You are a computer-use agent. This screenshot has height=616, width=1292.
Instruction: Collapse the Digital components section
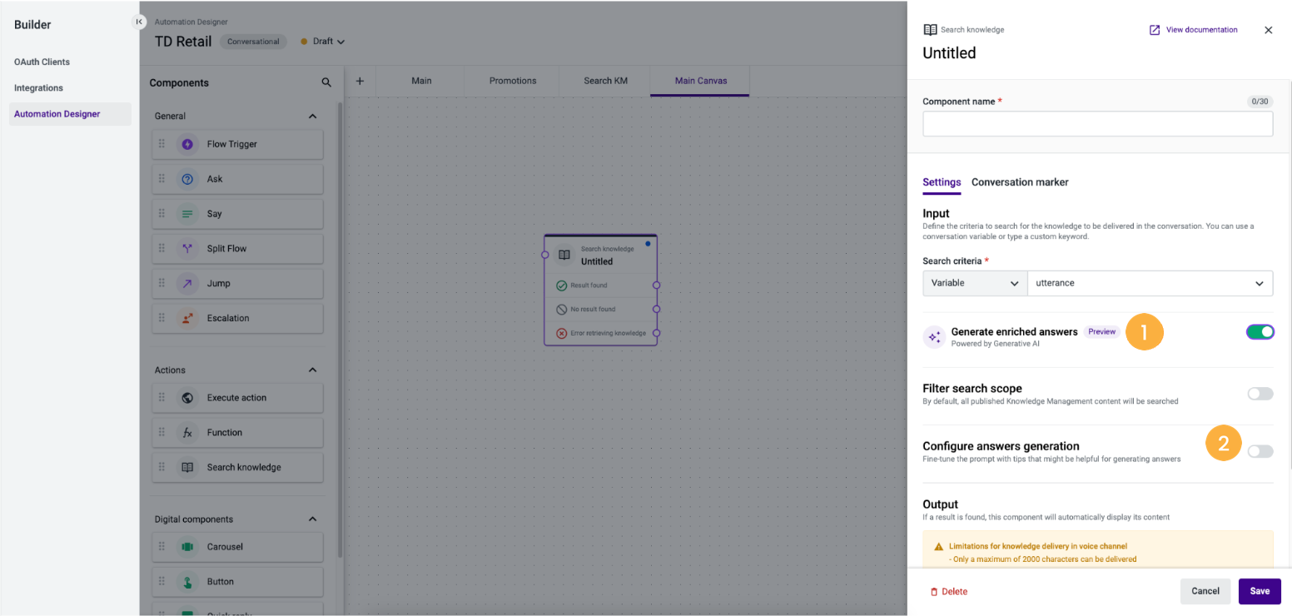[313, 519]
